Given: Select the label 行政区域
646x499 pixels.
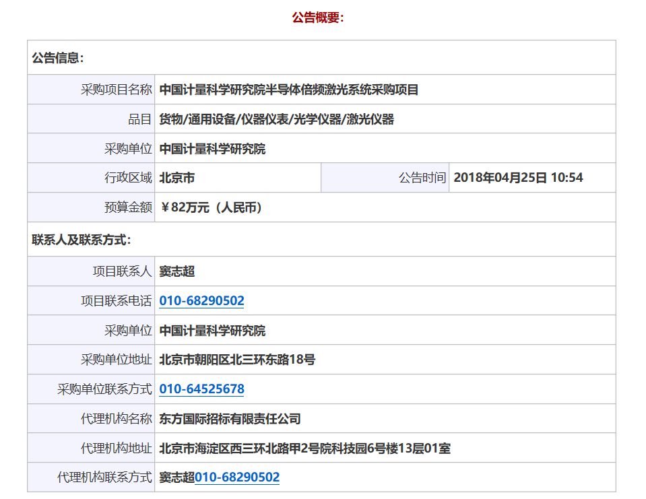Looking at the screenshot, I should click(128, 178).
